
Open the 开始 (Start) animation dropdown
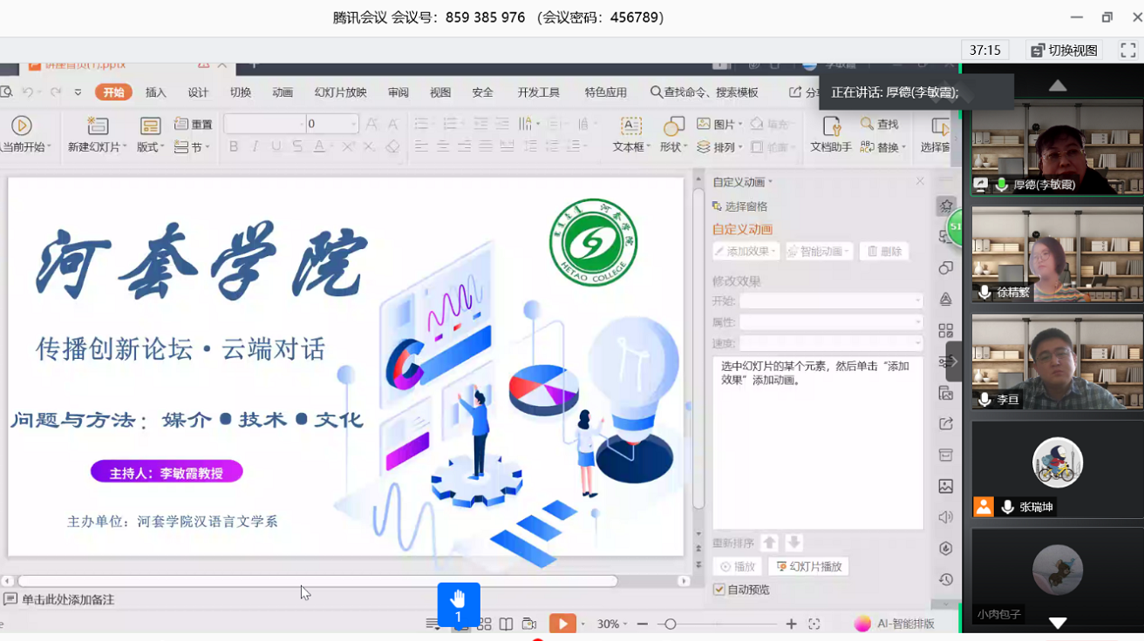pos(831,300)
